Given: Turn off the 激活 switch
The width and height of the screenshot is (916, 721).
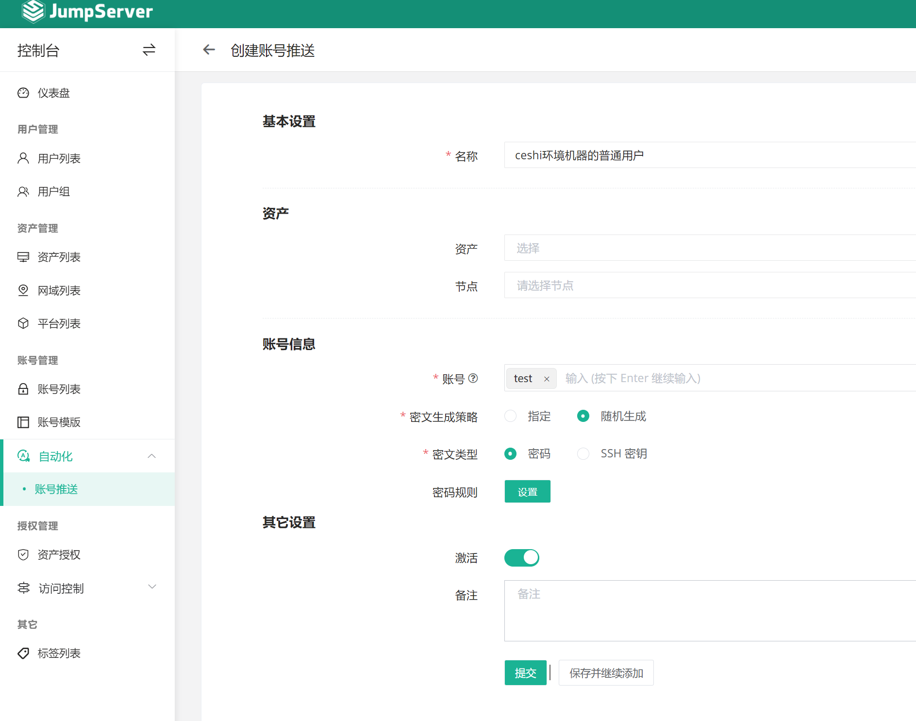Looking at the screenshot, I should click(522, 558).
